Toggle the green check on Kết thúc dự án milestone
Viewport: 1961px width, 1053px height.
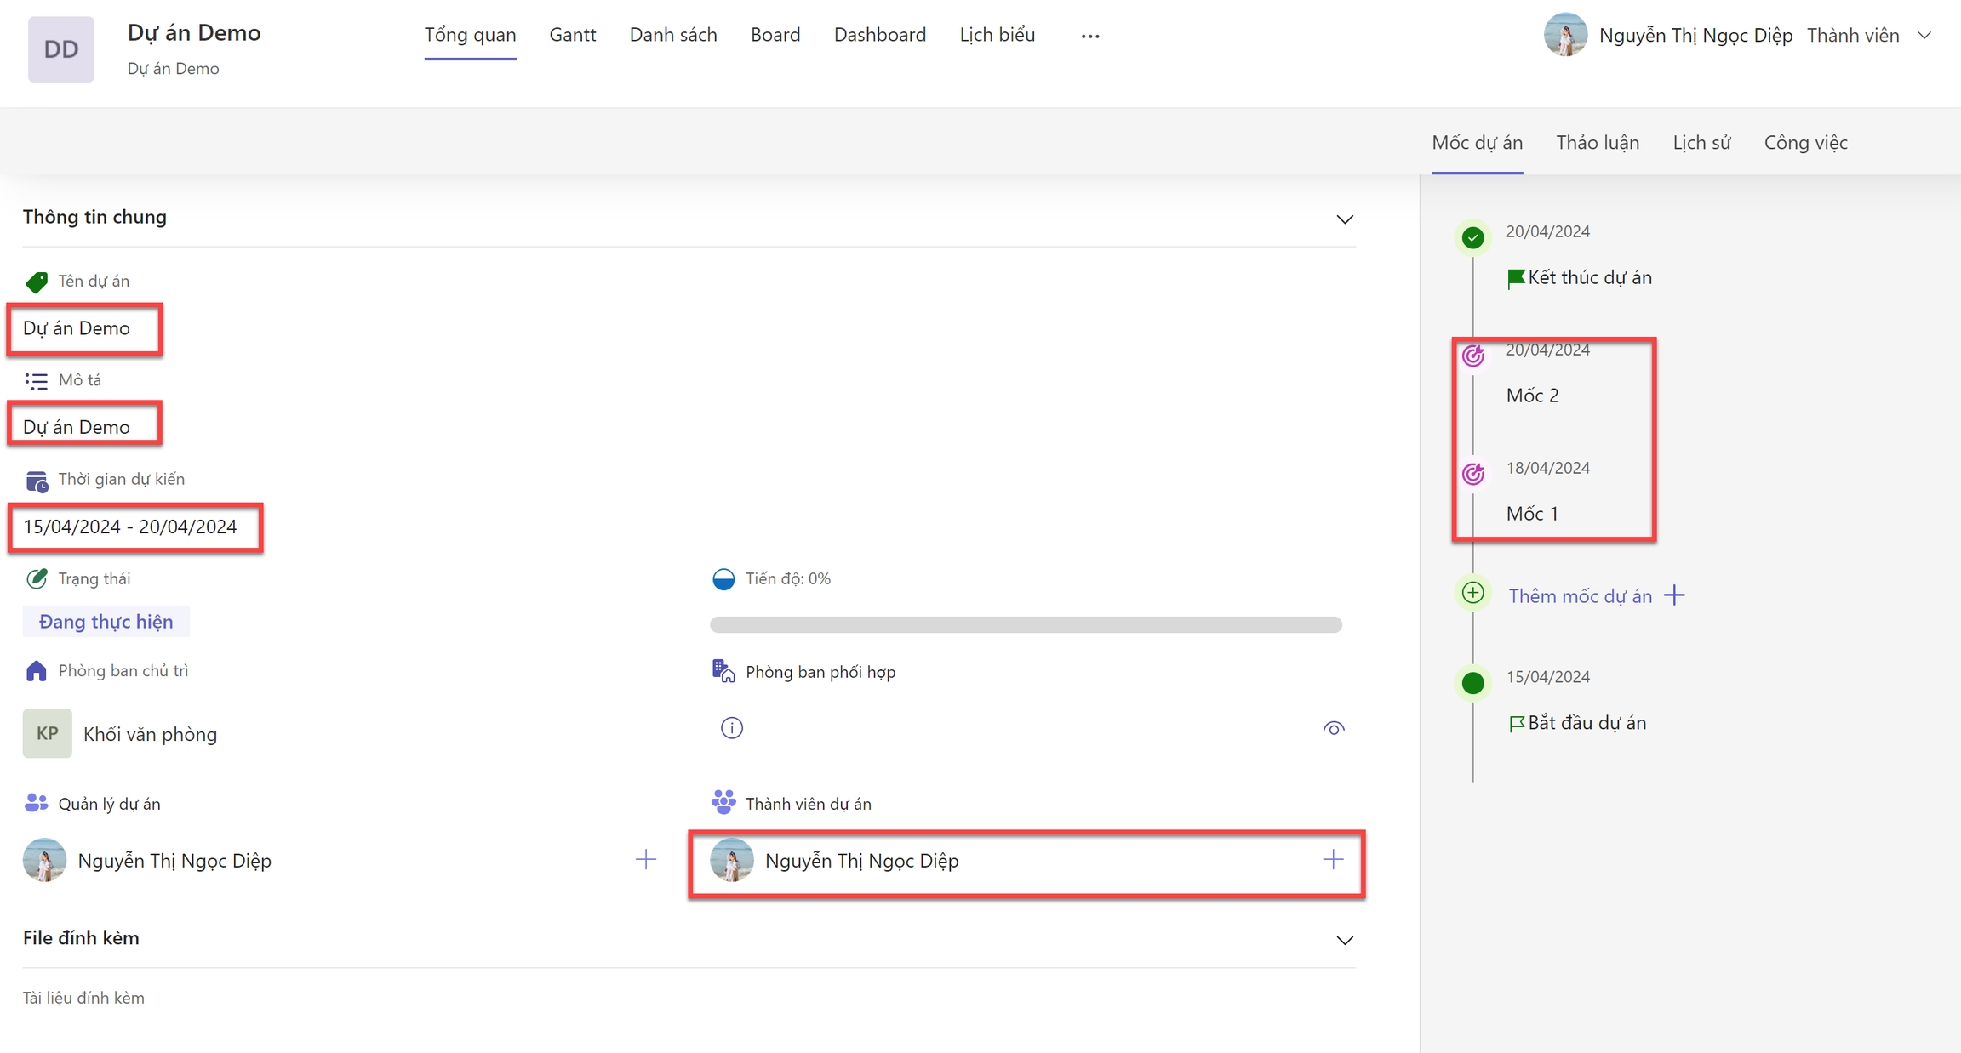(1473, 237)
